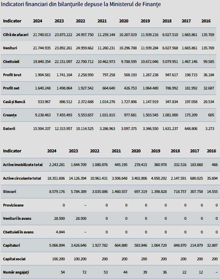
Task: Click the 2024 header in first table
Action: coord(37,21)
